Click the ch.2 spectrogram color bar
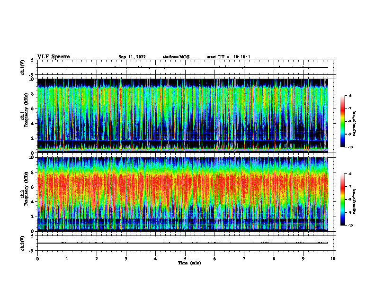375x290 pixels. (x=342, y=199)
